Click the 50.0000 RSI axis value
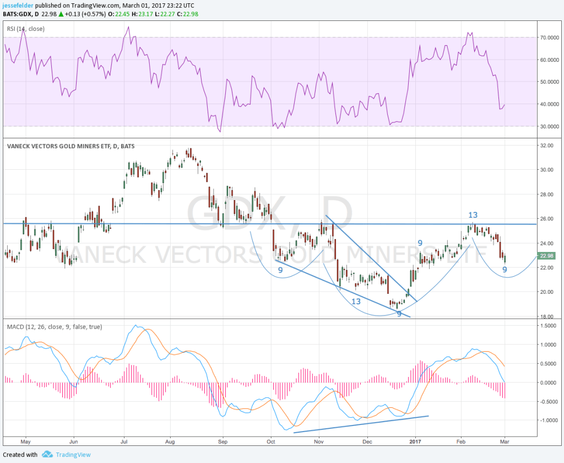Image resolution: width=564 pixels, height=463 pixels. click(x=550, y=82)
